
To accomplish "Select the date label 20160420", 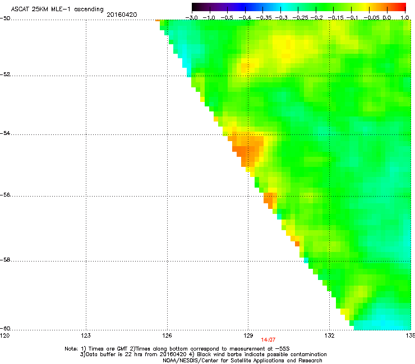I will (122, 15).
